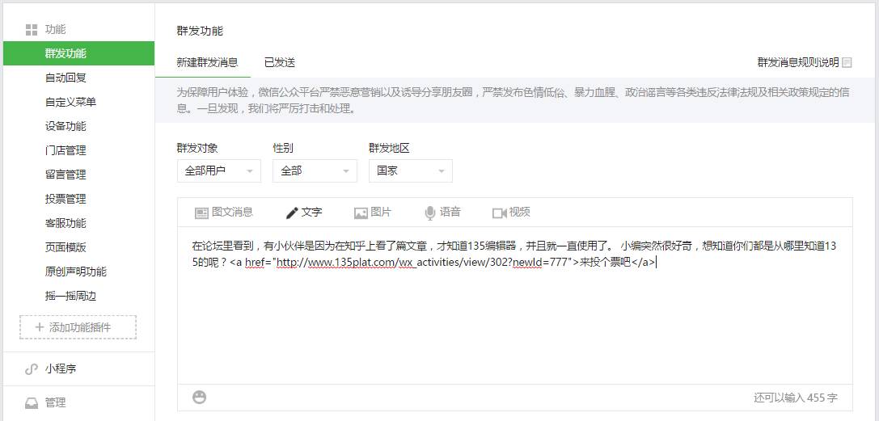Image resolution: width=879 pixels, height=421 pixels.
Task: Open the 性别 全部 dropdown
Action: pos(315,171)
